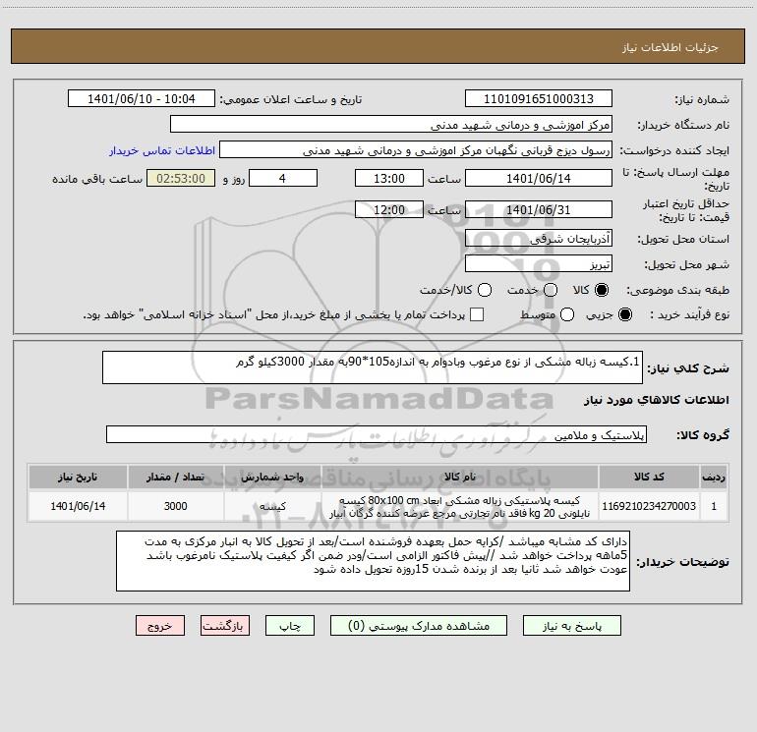Click the price validity date 1401/06/31 field
The image size is (757, 732).
[539, 210]
